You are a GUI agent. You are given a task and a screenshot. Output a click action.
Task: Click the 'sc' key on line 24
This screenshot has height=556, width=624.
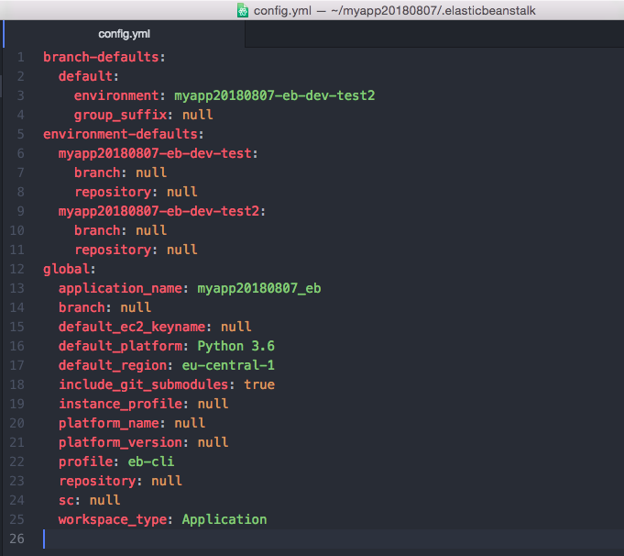click(66, 500)
